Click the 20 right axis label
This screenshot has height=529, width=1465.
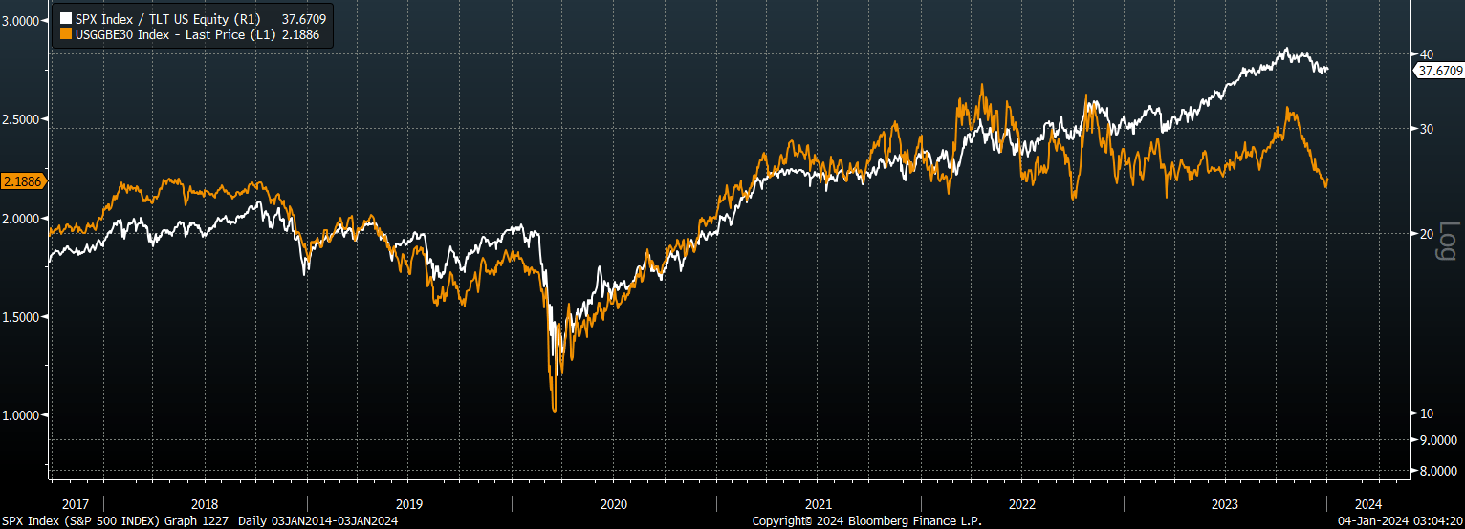1426,234
